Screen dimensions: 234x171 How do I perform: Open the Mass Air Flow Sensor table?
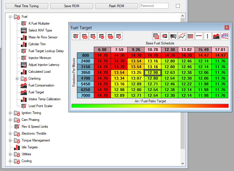pos(43,37)
